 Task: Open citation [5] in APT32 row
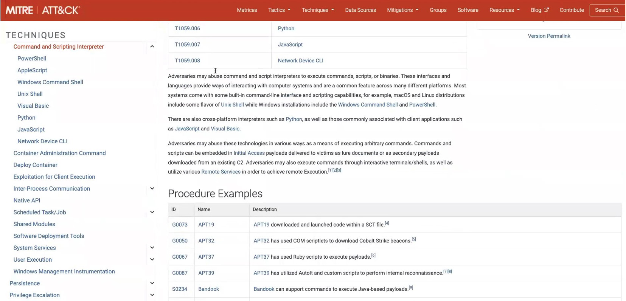click(x=414, y=239)
